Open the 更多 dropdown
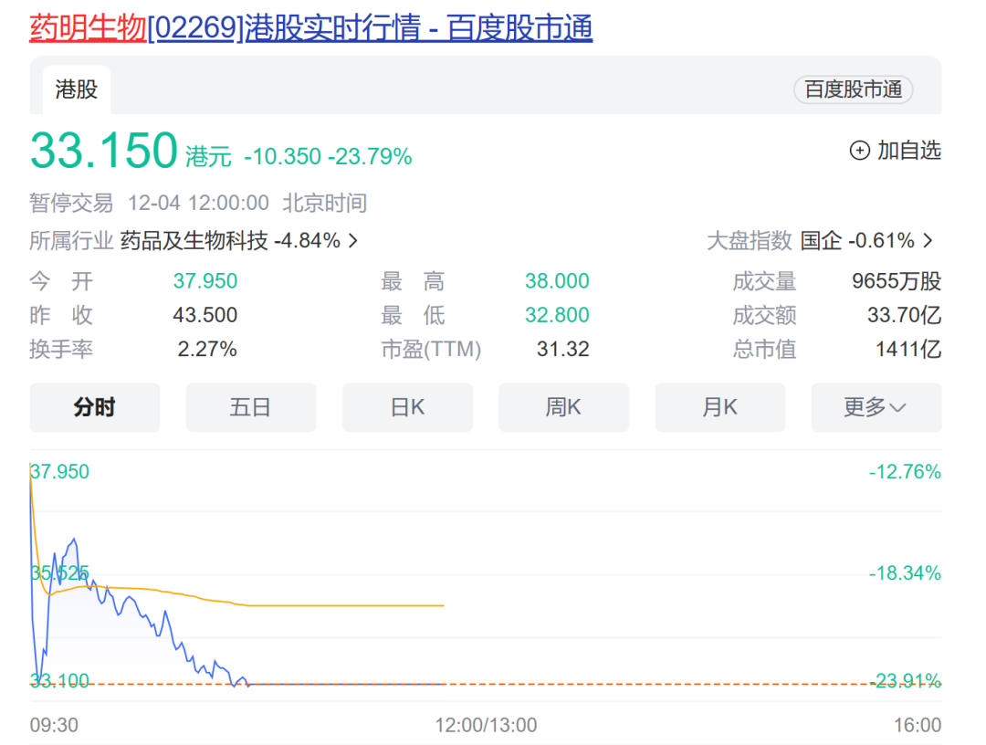The height and width of the screenshot is (745, 986). [x=876, y=407]
